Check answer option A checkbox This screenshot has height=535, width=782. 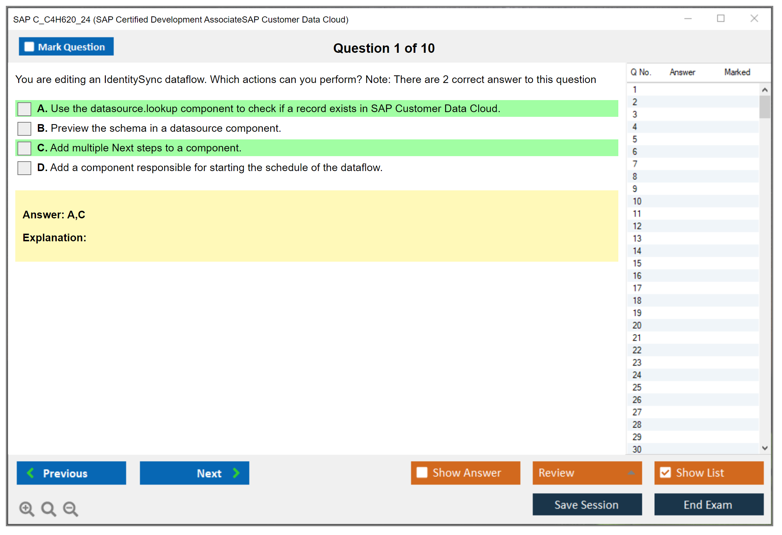(24, 109)
